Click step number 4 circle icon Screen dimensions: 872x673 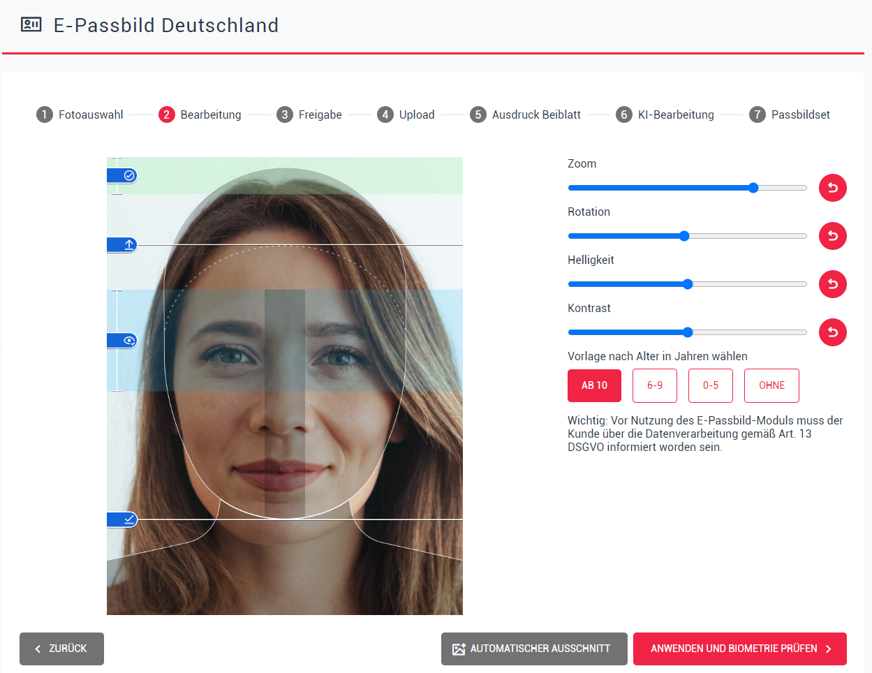coord(385,114)
